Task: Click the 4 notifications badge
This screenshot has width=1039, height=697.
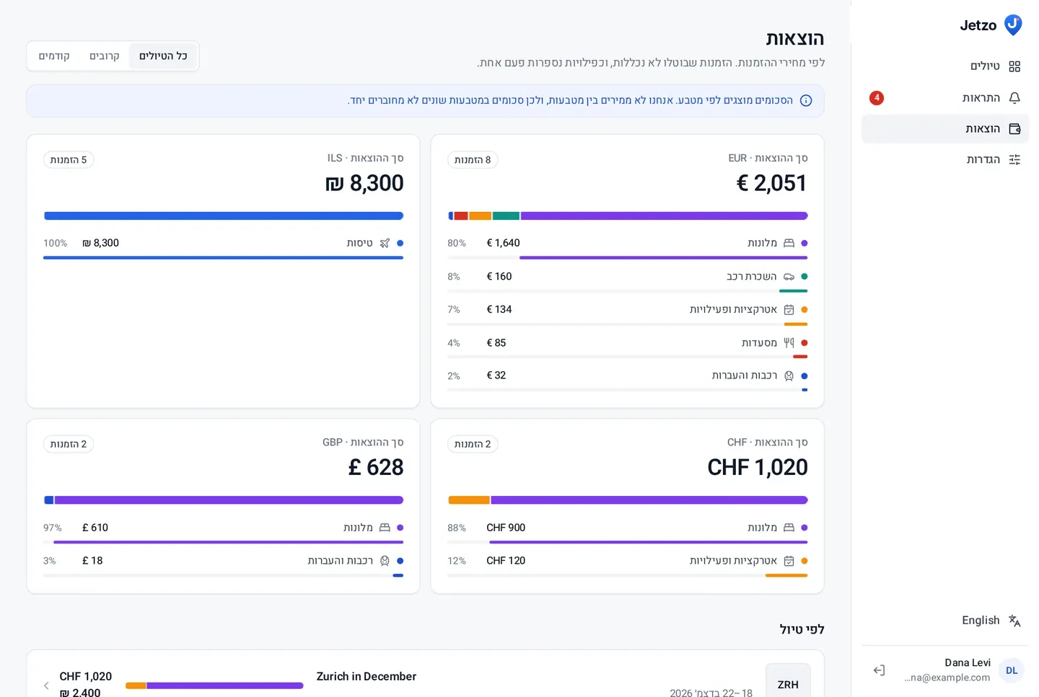Action: [x=877, y=98]
